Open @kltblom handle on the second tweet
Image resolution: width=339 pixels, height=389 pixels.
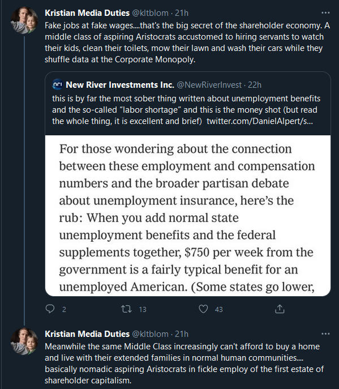(x=151, y=334)
